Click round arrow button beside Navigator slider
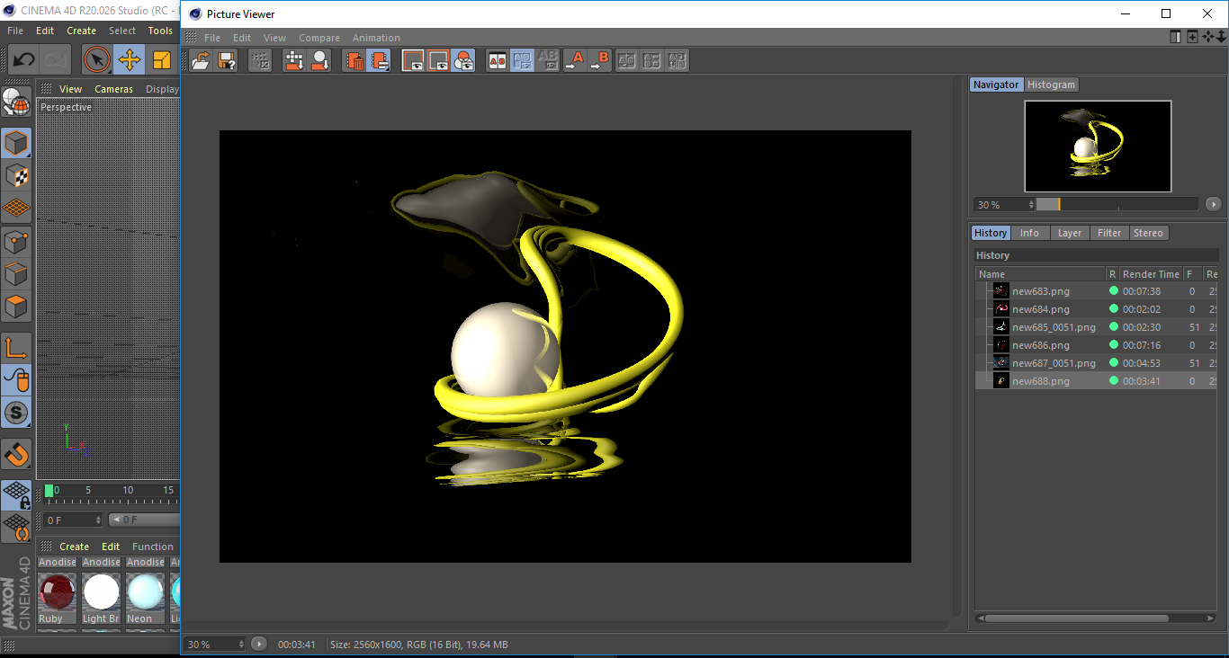 click(1214, 204)
